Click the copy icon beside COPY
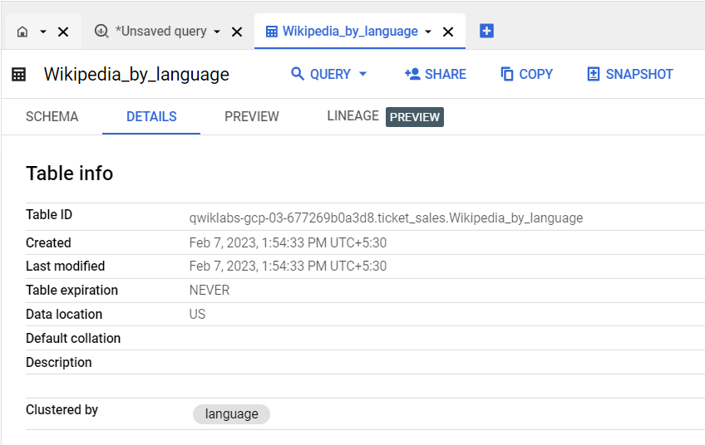This screenshot has height=445, width=705. click(507, 74)
